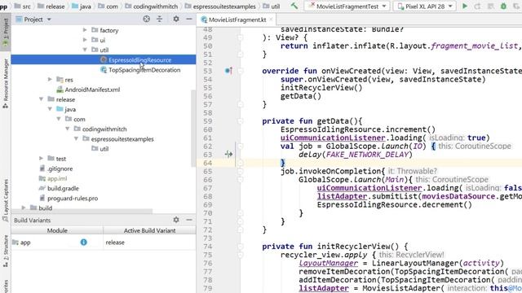Click initRecyclerView() call on line 55
The image size is (522, 293).
(321, 87)
